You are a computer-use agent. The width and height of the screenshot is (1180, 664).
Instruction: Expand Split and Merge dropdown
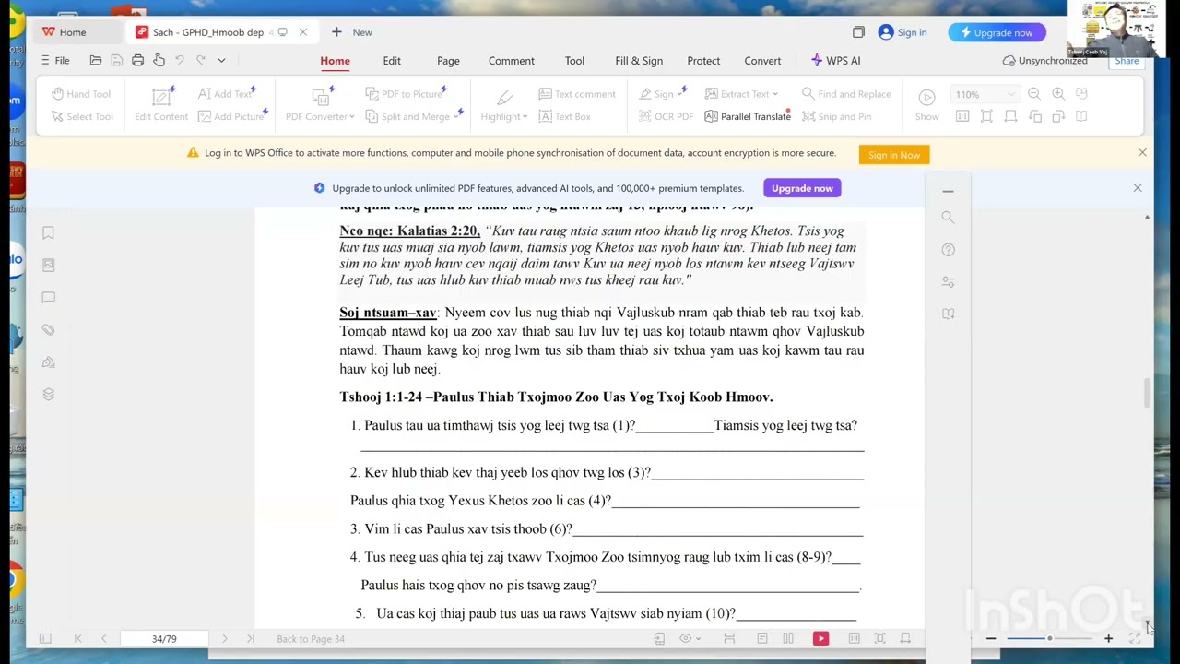click(x=454, y=117)
